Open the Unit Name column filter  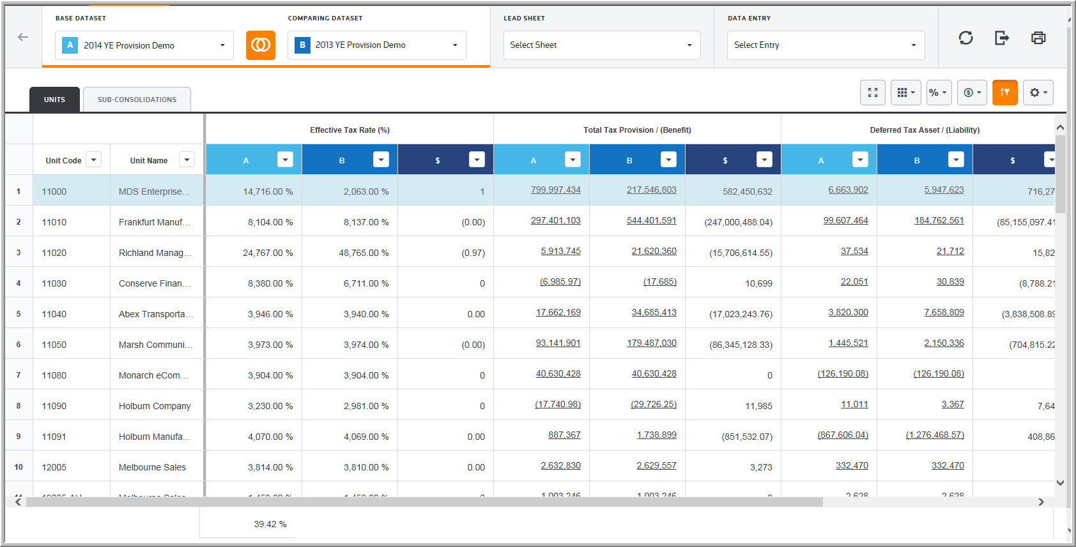coord(187,160)
